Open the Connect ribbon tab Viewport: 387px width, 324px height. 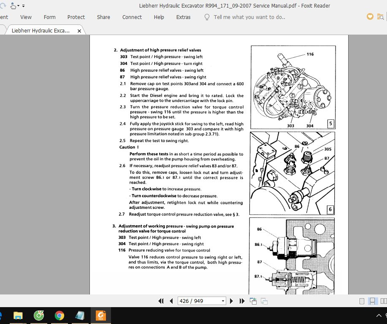pos(132,17)
